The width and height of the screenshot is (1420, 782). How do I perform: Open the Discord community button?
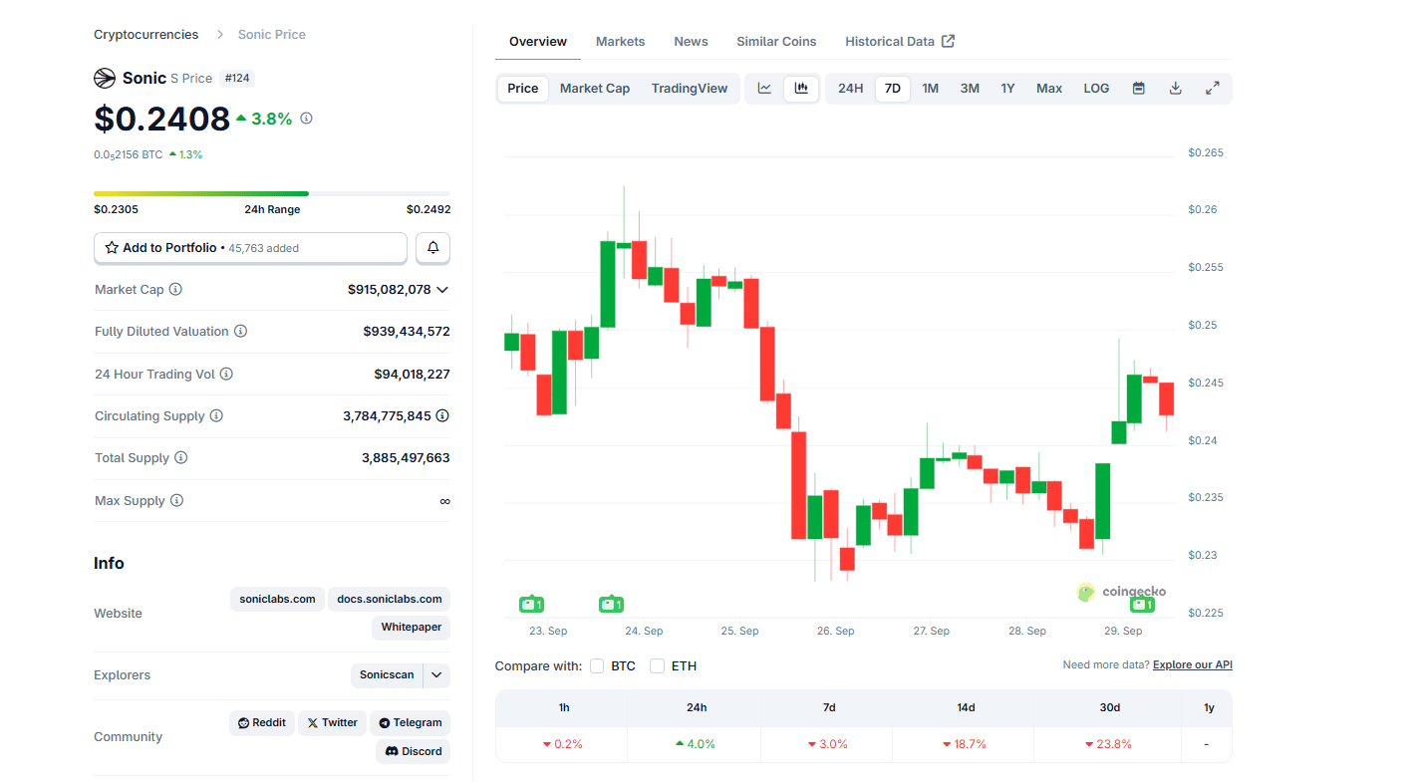point(412,751)
